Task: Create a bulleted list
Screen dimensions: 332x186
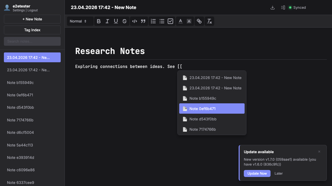Action: click(x=162, y=21)
